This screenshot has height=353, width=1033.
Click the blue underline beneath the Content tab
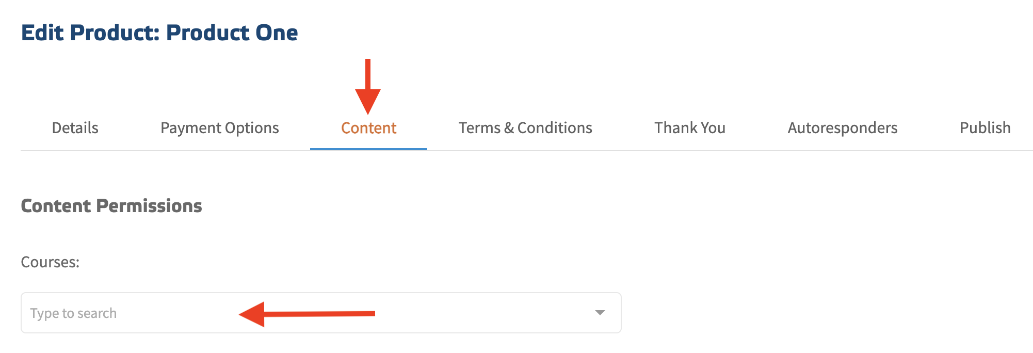[x=368, y=149]
